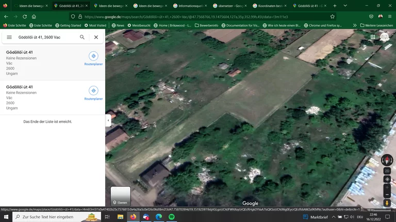Image resolution: width=396 pixels, height=222 pixels.
Task: Switch to the Gödöllői út 41 - G tab
Action: click(x=309, y=6)
